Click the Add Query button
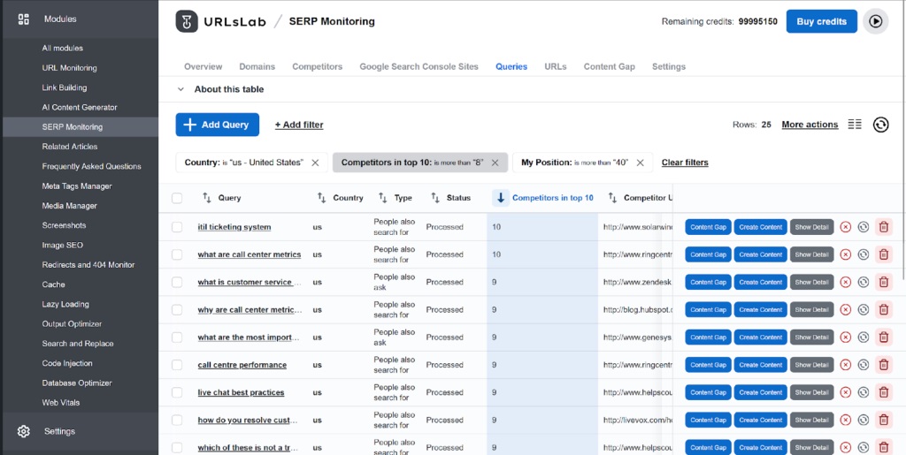The height and width of the screenshot is (455, 906). (x=218, y=125)
